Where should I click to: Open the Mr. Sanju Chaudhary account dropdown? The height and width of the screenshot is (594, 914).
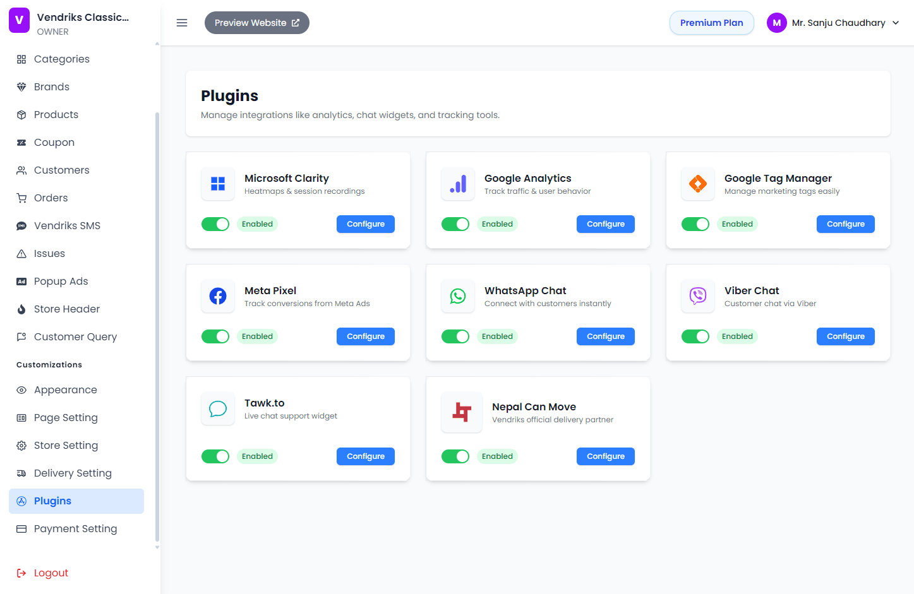click(x=839, y=23)
